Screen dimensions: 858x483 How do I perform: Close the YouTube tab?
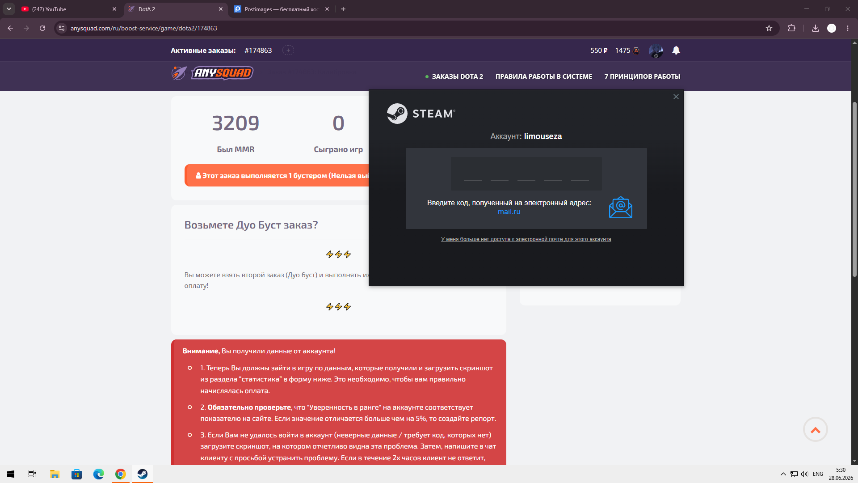pyautogui.click(x=114, y=9)
